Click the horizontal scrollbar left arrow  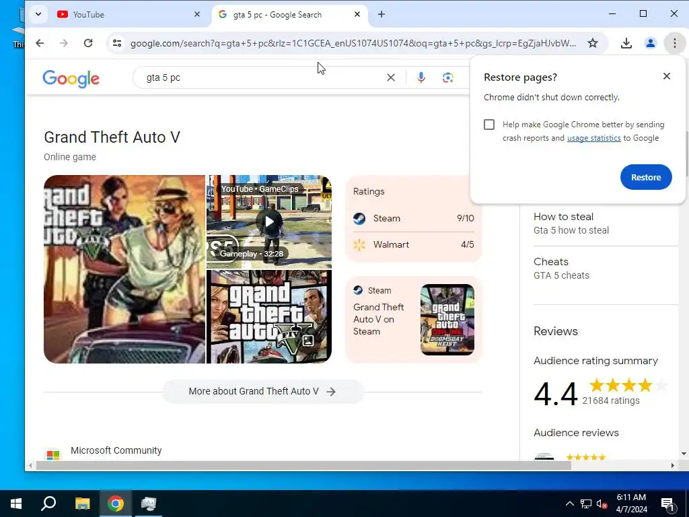pyautogui.click(x=30, y=466)
